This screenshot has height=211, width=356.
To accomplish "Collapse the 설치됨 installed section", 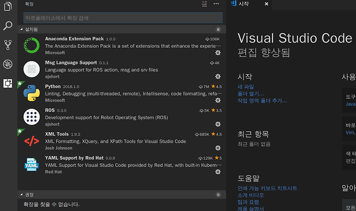I will 21,29.
